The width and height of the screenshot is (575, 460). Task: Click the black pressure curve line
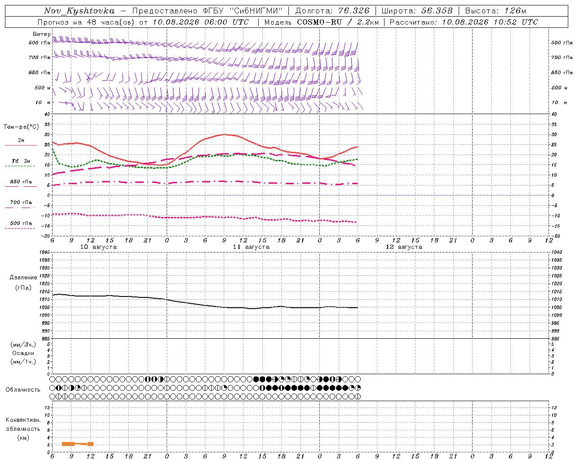pos(205,305)
